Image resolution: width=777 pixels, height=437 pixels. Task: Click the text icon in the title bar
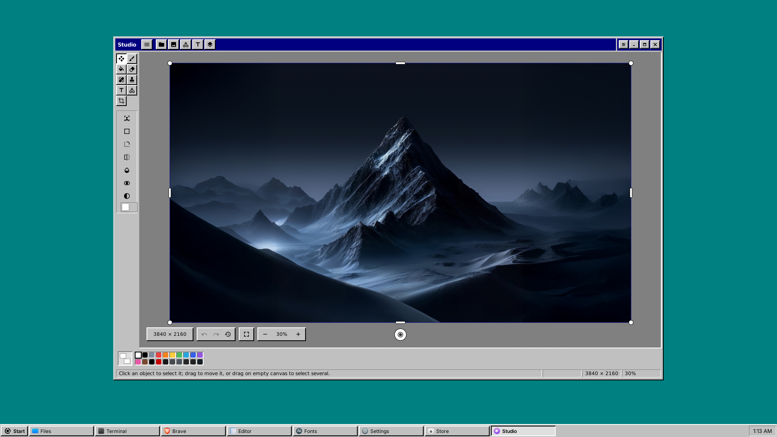click(x=198, y=45)
